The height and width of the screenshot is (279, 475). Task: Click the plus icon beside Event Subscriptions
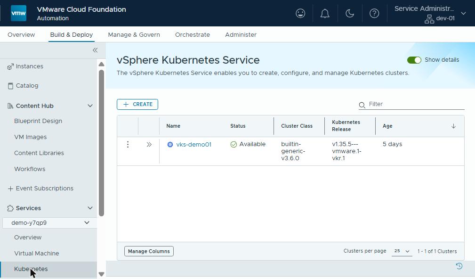point(10,189)
